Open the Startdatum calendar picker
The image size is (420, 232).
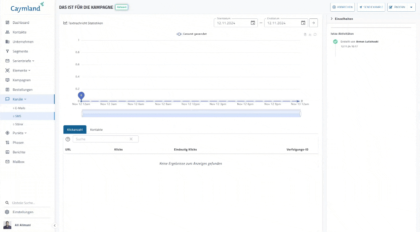tap(253, 23)
